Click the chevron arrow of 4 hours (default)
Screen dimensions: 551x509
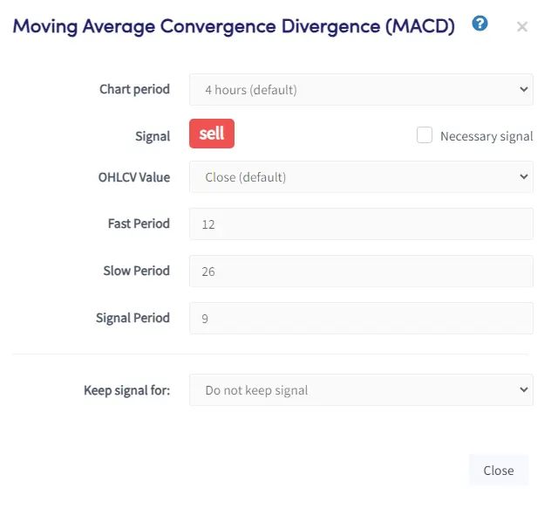[524, 89]
